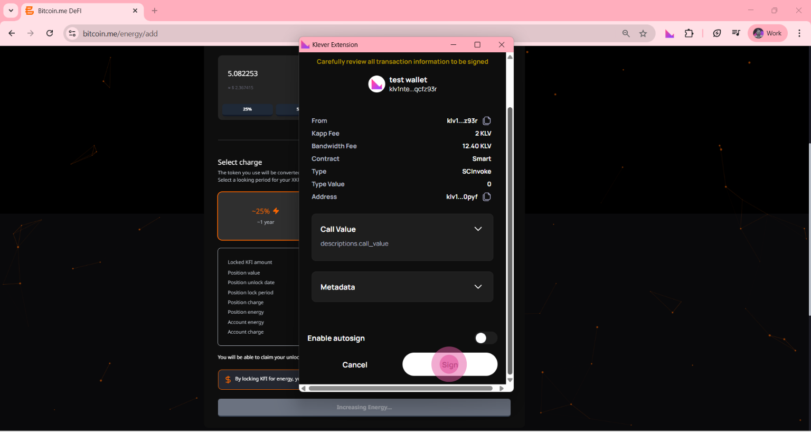Open the browser Extensions puzzle icon
This screenshot has width=811, height=432.
(x=689, y=33)
